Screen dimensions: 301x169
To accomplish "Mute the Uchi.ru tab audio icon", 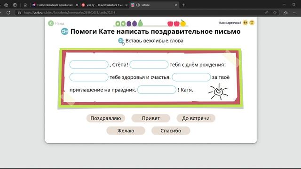I will [x=138, y=5].
